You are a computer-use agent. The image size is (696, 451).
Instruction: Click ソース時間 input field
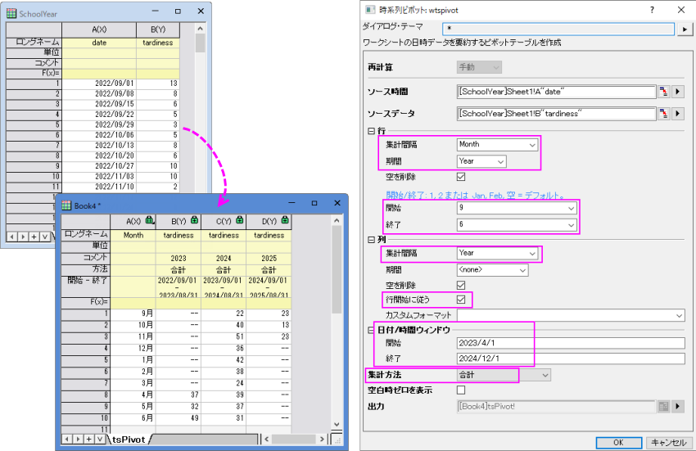point(556,92)
